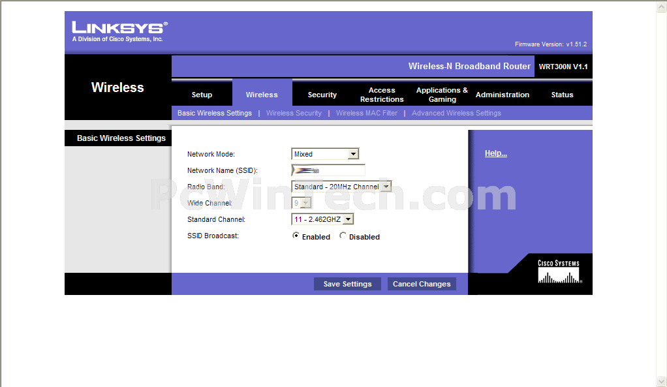Click the 'WRT300N V1.1' model text
Screen dimensions: 667x387
563,67
